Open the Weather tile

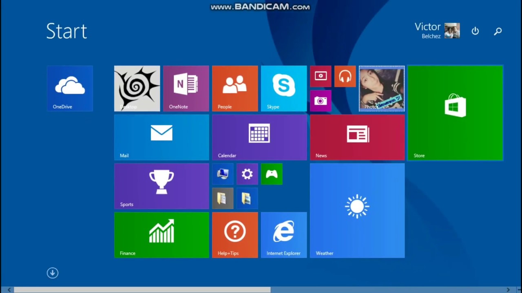[x=357, y=210]
